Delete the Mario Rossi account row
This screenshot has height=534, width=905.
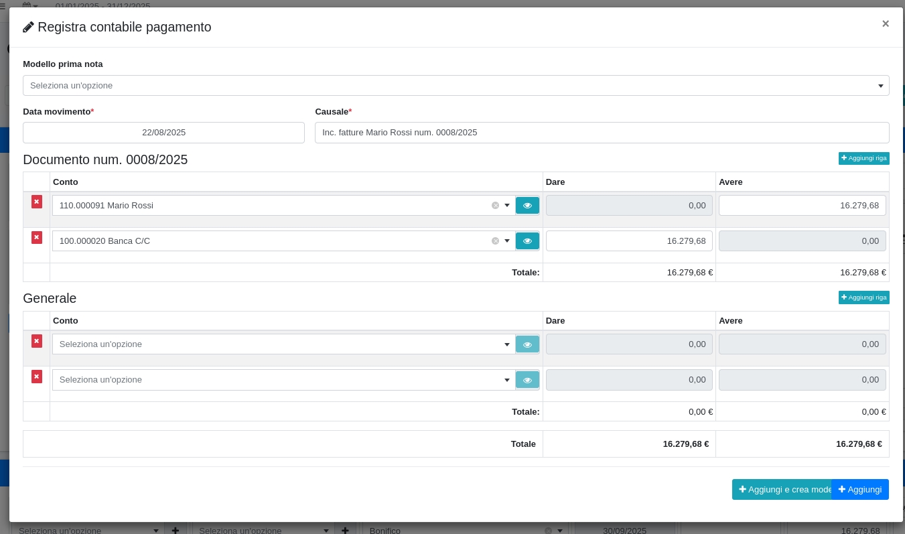[37, 202]
